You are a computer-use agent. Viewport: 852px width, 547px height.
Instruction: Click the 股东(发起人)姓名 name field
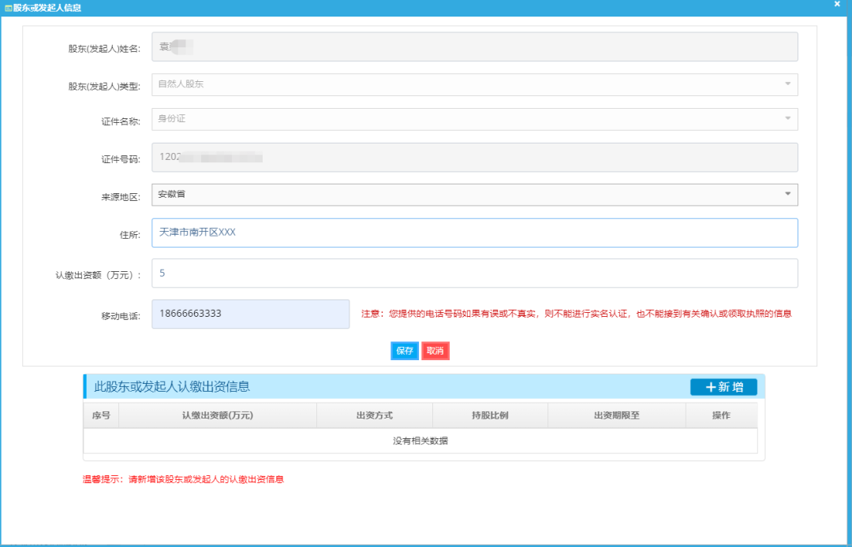[x=474, y=47]
